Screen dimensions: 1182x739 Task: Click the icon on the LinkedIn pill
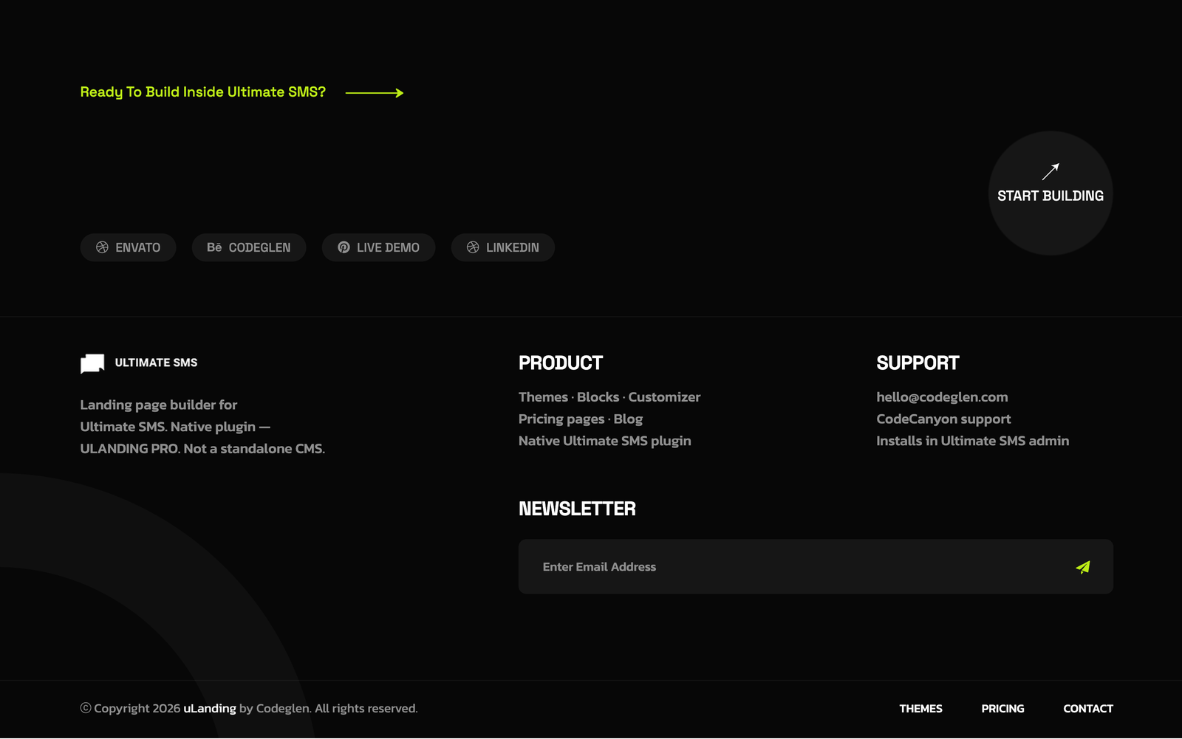coord(473,247)
